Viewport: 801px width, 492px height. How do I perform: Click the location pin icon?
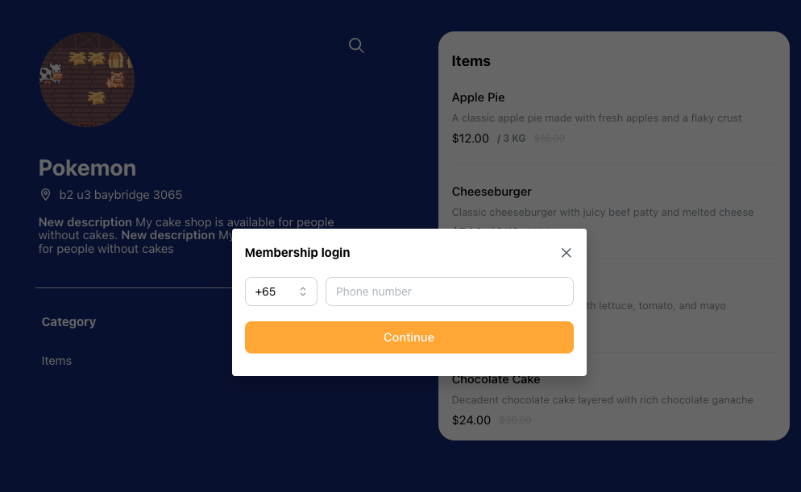[45, 194]
